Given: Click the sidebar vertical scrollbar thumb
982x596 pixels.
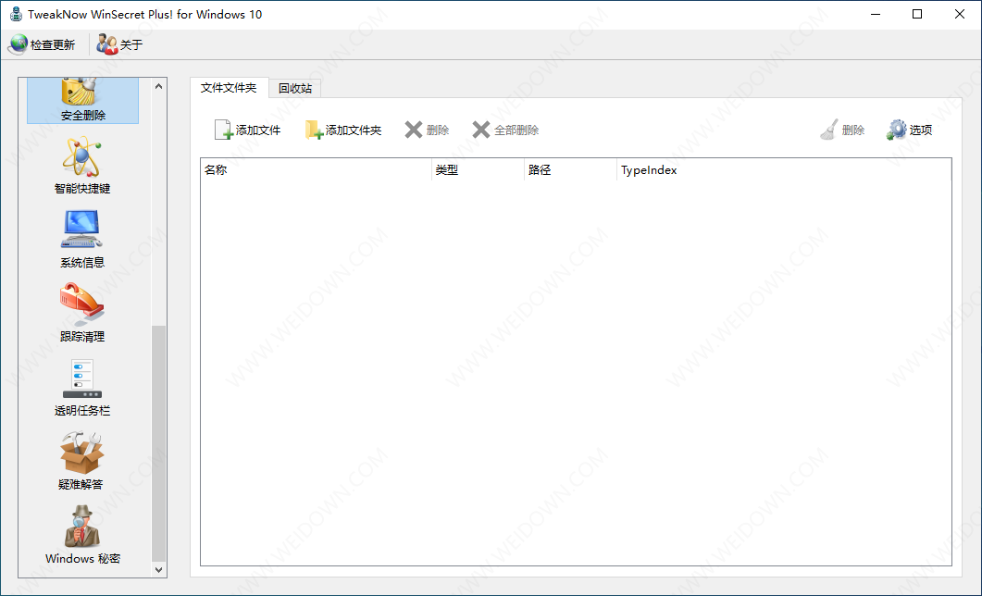Looking at the screenshot, I should tap(158, 443).
